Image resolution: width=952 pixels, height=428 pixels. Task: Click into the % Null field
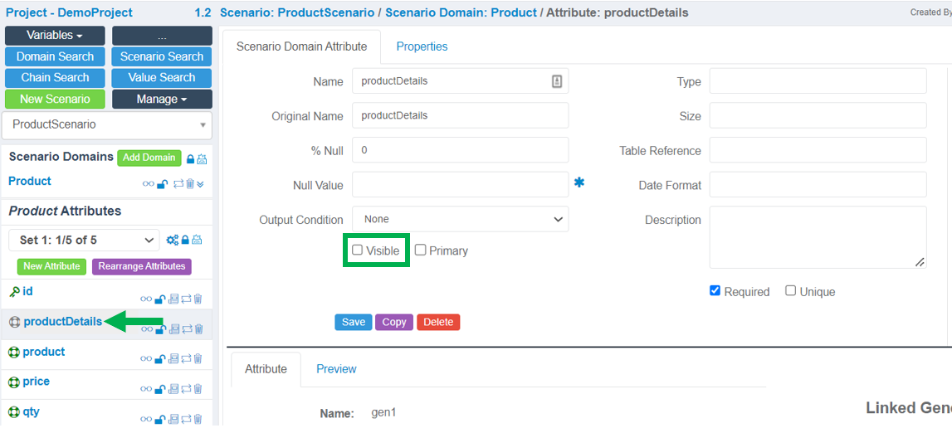pyautogui.click(x=460, y=150)
